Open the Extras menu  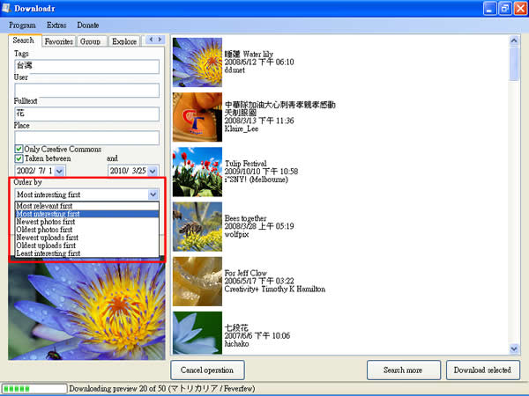[56, 26]
